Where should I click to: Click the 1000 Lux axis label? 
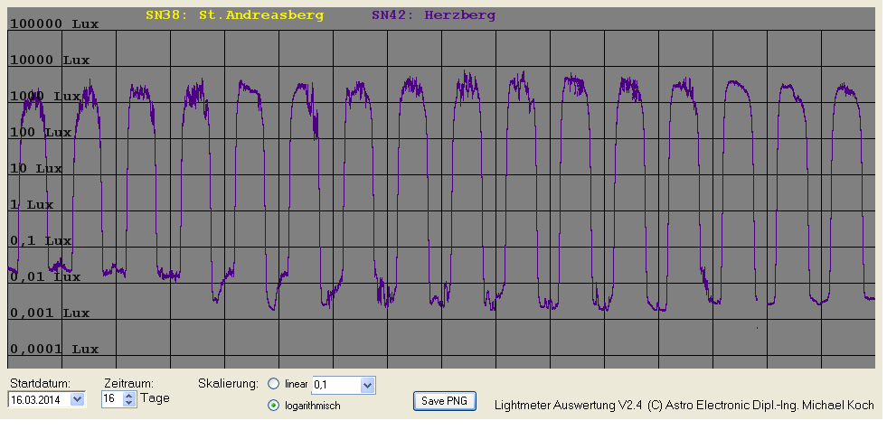45,96
